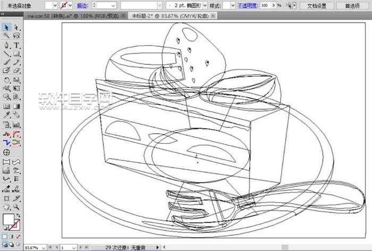
Task: Open the zoom level 83.67% dropdown
Action: pyautogui.click(x=44, y=248)
